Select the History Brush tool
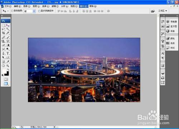 [x=8, y=41]
